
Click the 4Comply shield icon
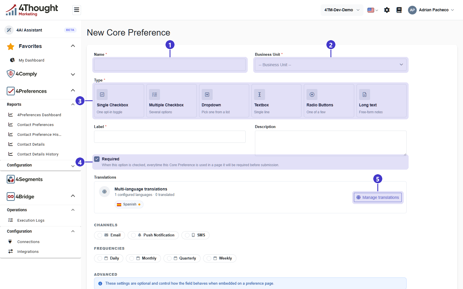[11, 74]
